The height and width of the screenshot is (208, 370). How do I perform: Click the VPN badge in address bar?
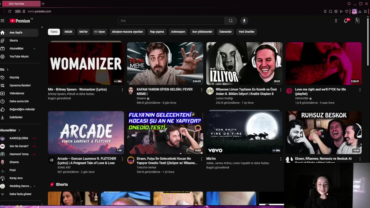click(x=18, y=12)
